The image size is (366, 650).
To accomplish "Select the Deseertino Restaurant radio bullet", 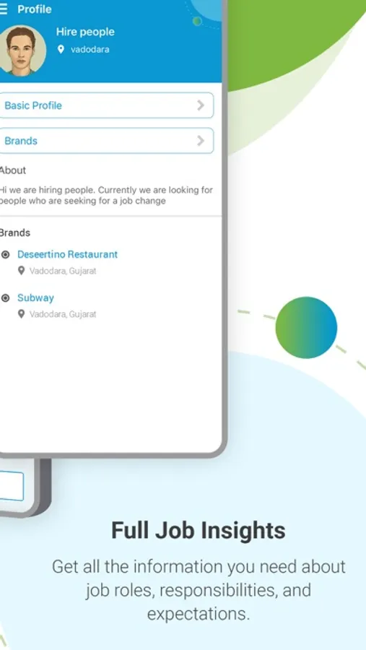I will pos(5,254).
